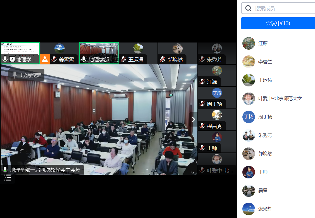Click the search magnifier icon
This screenshot has height=218, width=315.
tap(248, 8)
